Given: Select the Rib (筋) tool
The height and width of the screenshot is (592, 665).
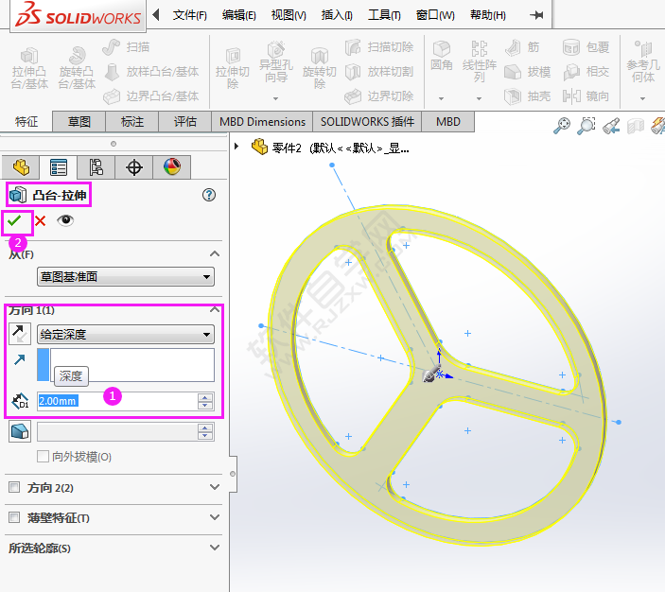Looking at the screenshot, I should point(522,47).
